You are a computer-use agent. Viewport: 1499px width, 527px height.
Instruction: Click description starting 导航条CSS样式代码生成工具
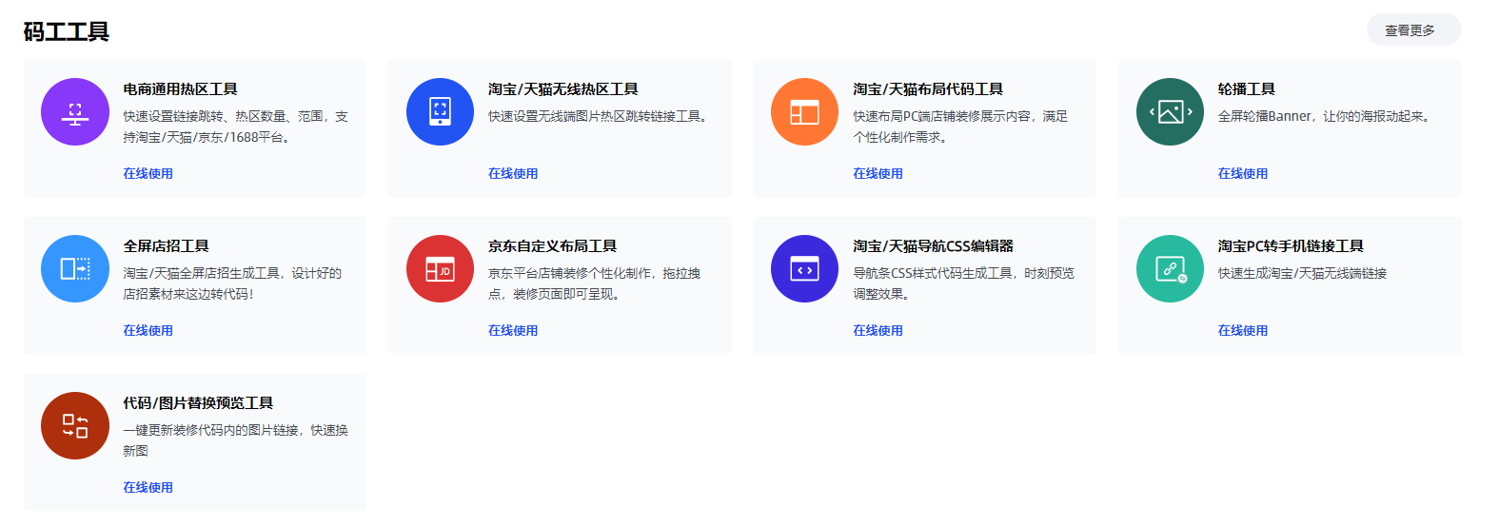tap(963, 283)
